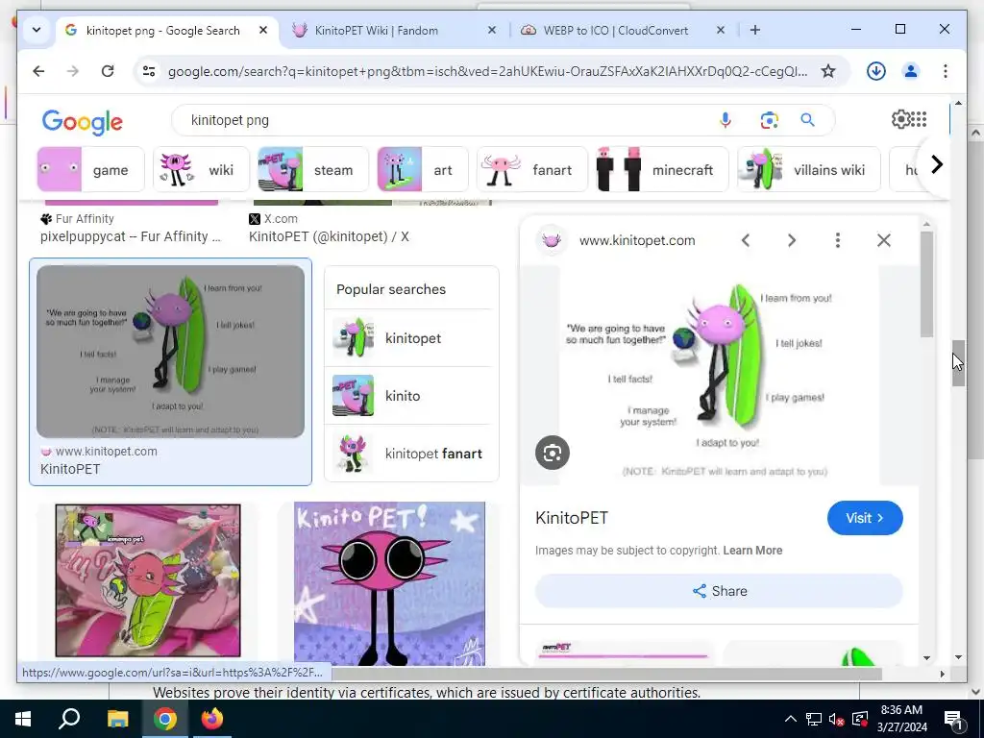Image resolution: width=984 pixels, height=738 pixels.
Task: Open the Learn More copyright link
Action: click(x=752, y=551)
